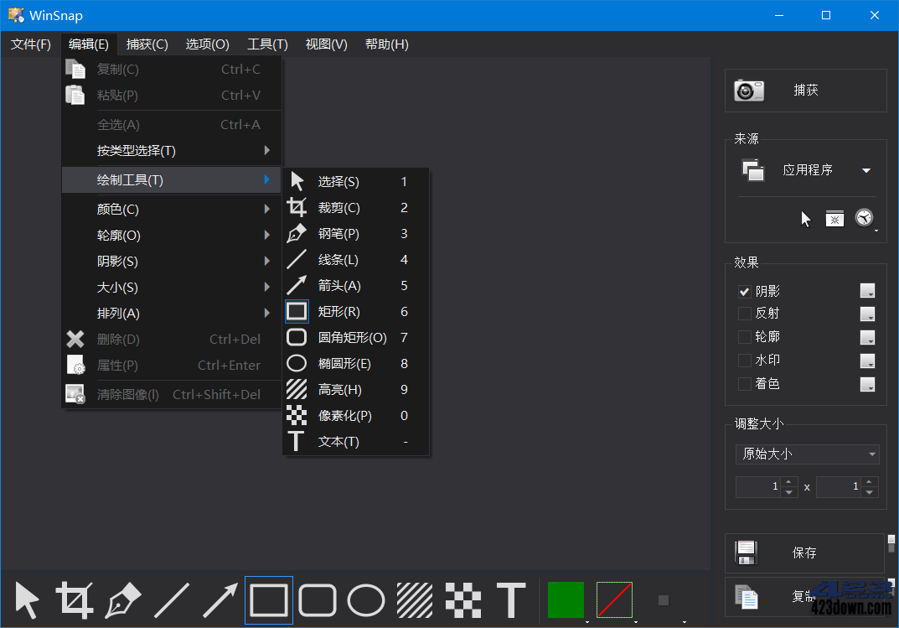Select the Ellipse shape tool

(x=365, y=599)
